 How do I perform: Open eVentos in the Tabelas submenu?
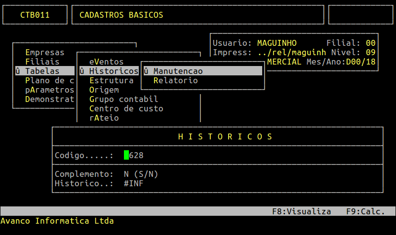[106, 62]
